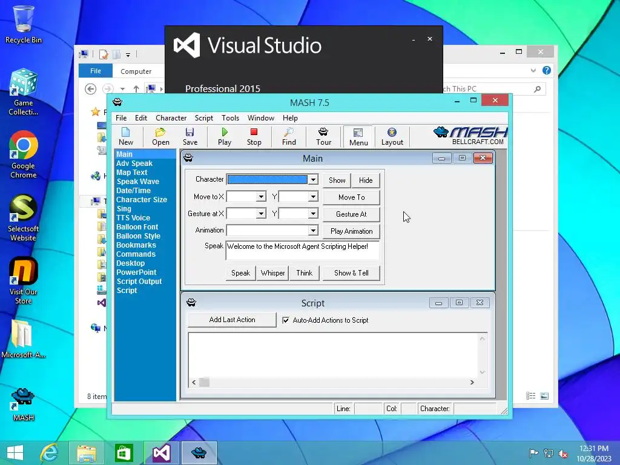Open the Script menu

pos(203,118)
